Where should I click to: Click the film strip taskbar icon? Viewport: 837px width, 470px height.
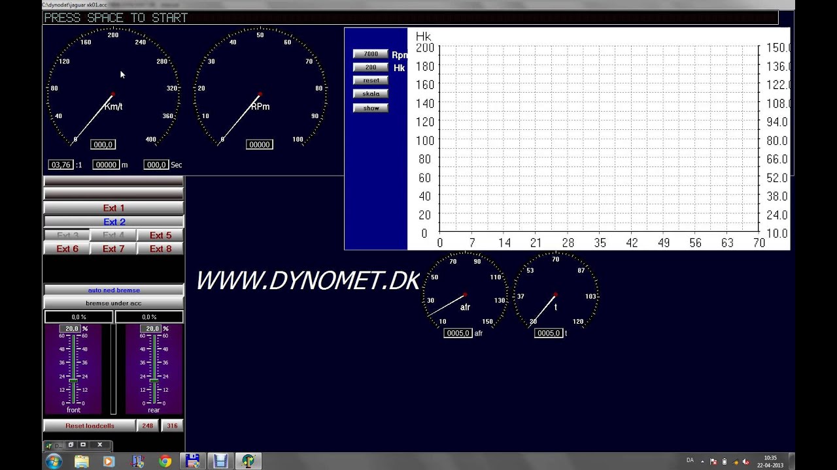click(220, 462)
